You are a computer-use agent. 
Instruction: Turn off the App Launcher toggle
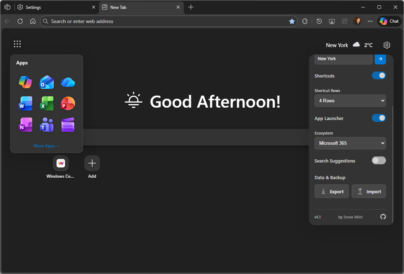point(379,118)
